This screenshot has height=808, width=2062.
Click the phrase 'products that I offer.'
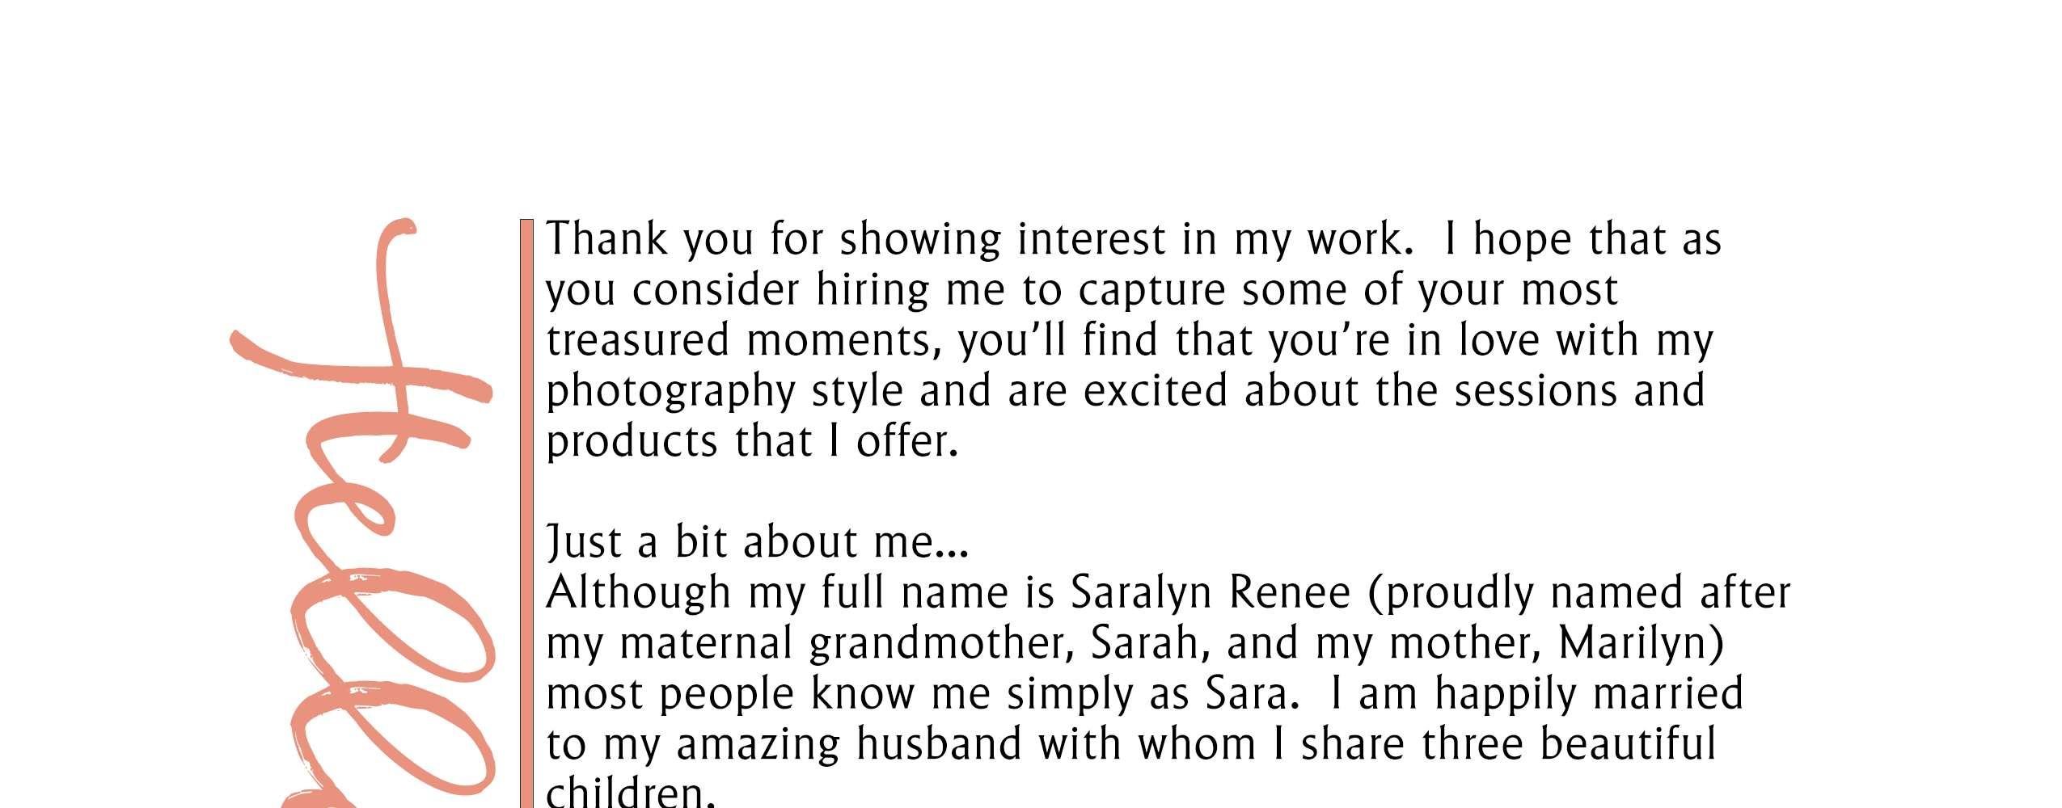752,442
